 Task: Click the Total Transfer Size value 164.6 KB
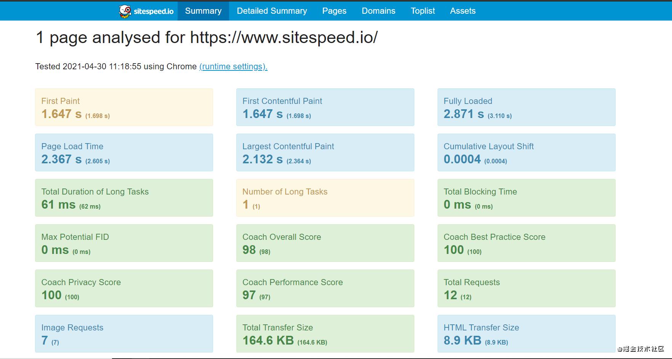point(268,340)
